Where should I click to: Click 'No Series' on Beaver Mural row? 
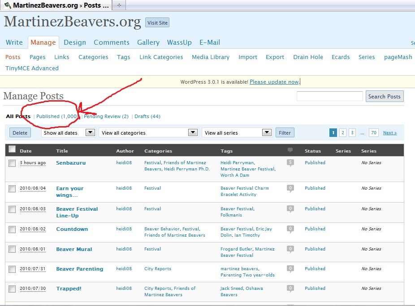372,249
